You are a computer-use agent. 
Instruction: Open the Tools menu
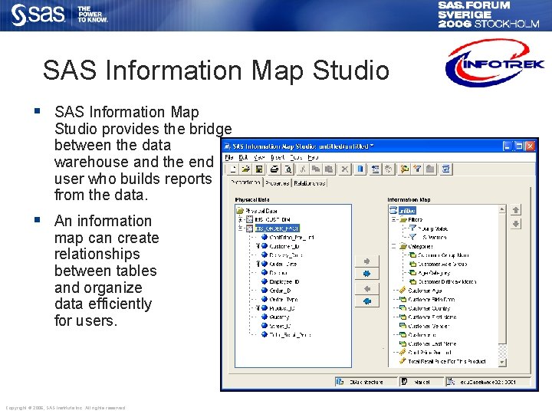(x=297, y=157)
